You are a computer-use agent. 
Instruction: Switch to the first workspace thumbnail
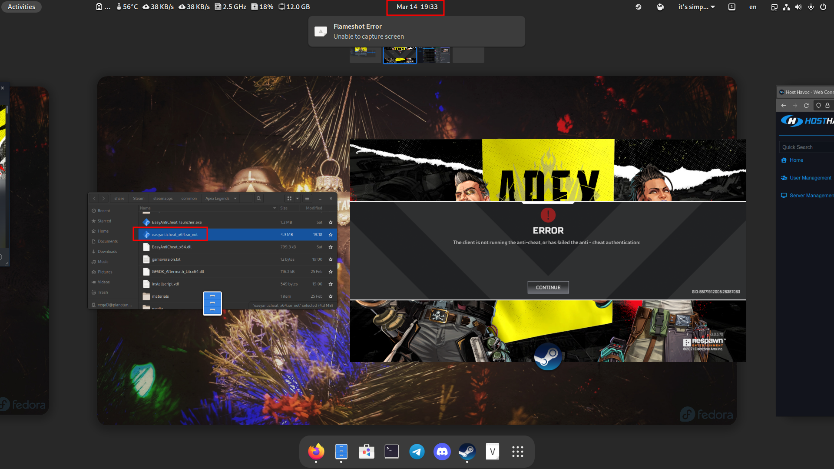coord(365,55)
